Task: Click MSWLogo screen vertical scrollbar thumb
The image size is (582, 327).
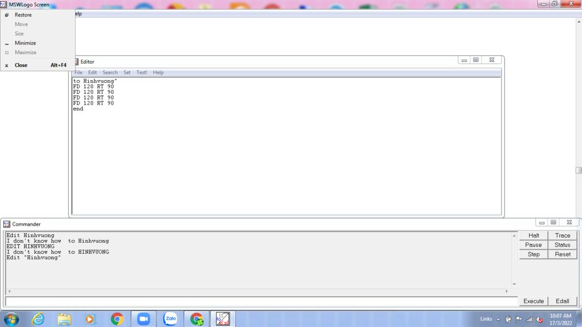Action: [579, 170]
